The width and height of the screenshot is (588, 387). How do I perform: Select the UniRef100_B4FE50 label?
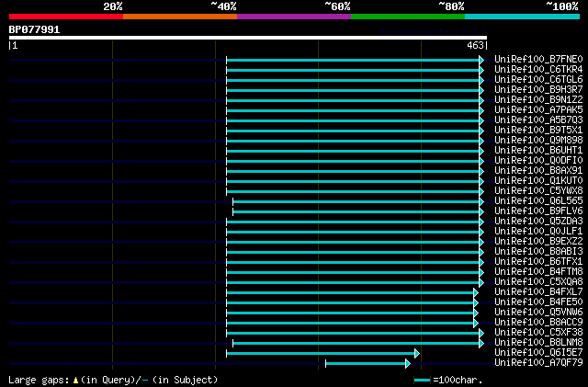point(538,302)
